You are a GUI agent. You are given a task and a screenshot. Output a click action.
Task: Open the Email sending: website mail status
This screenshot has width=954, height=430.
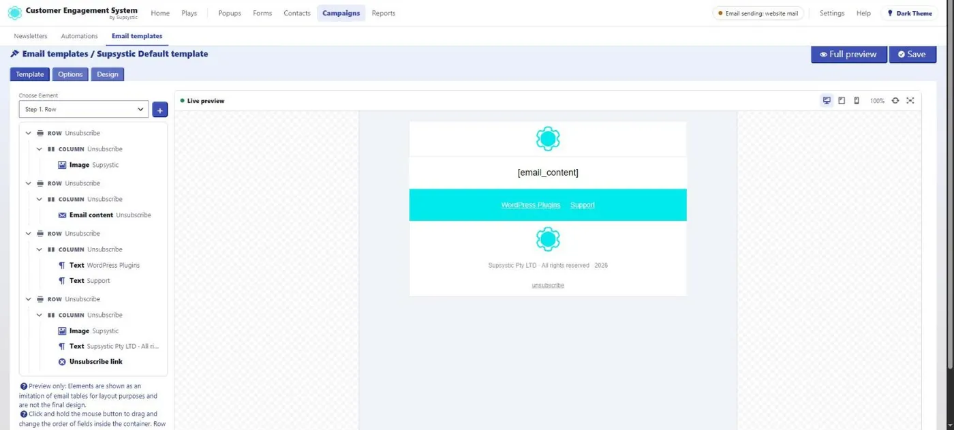tap(758, 13)
